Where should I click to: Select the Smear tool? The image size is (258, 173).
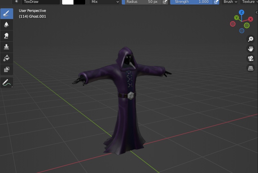7,36
